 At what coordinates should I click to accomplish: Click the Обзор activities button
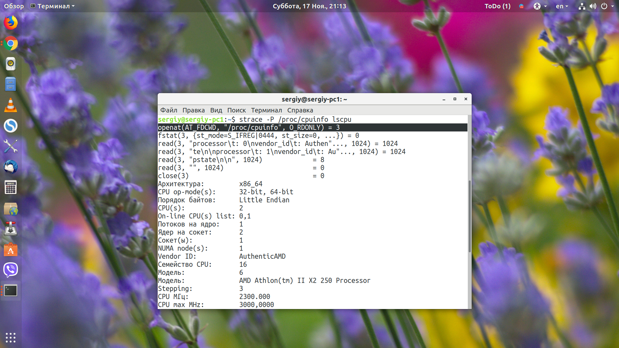[x=14, y=6]
